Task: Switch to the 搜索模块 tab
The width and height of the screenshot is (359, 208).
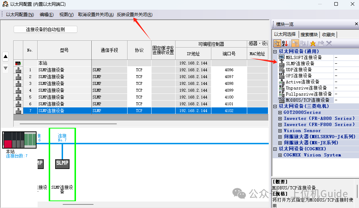Action: pyautogui.click(x=310, y=34)
